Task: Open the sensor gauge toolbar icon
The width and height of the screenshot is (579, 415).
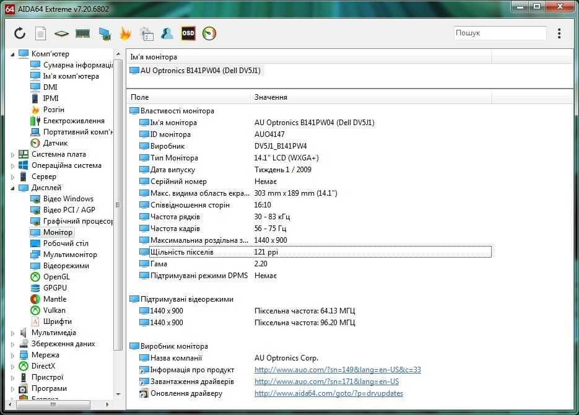Action: (209, 33)
